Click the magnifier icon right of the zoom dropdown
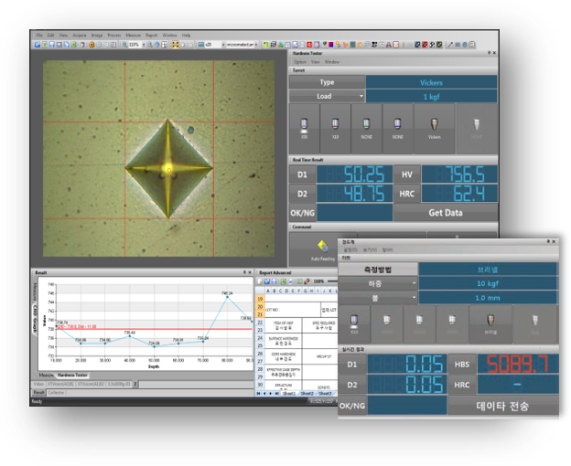Viewport: 571px width, 466px height. tap(150, 45)
